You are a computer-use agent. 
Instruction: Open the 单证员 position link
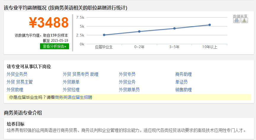point(181,82)
